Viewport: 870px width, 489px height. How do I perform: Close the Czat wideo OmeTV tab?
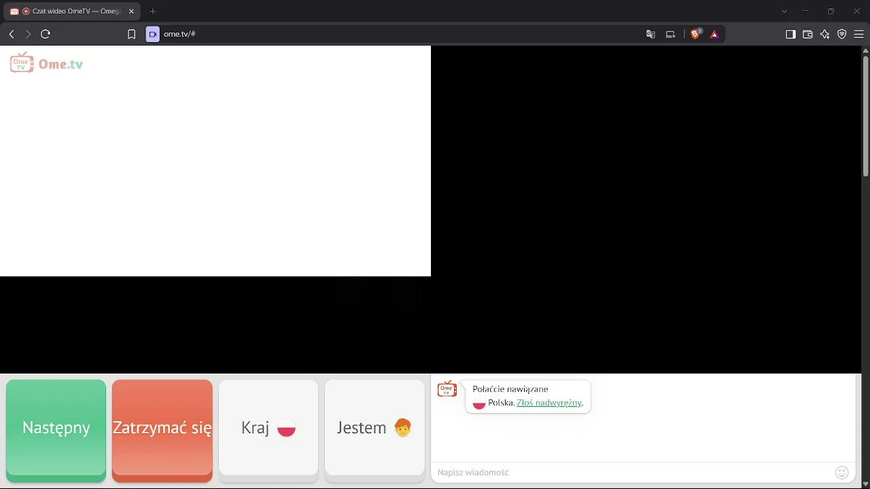pyautogui.click(x=131, y=12)
